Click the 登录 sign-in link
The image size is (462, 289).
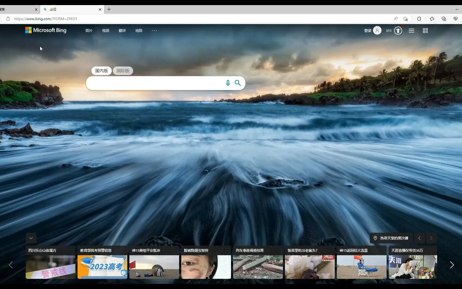[x=368, y=31]
